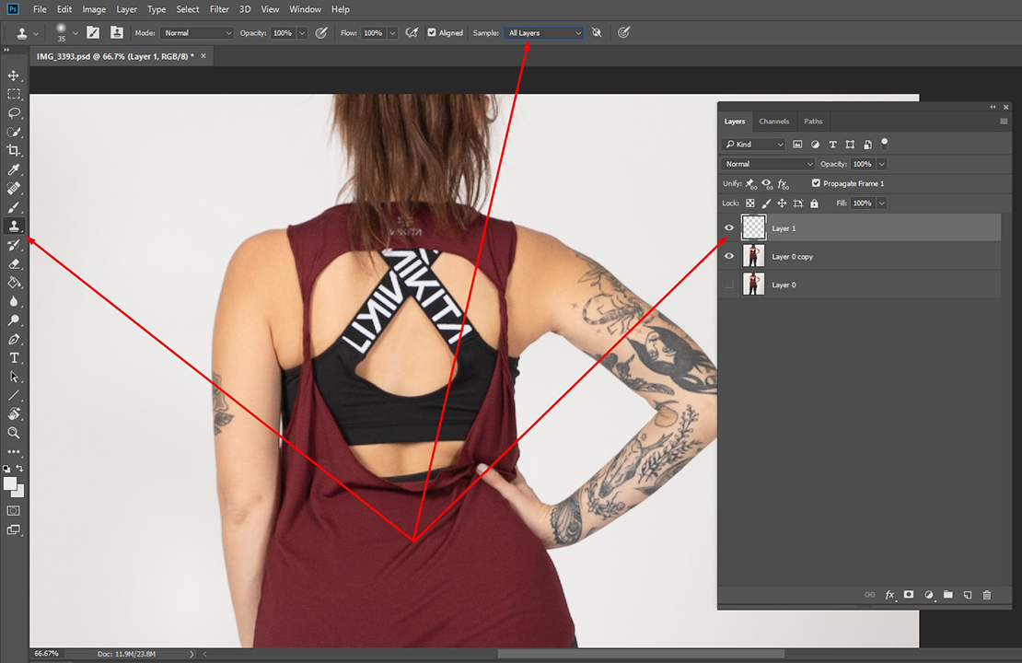Screen dimensions: 1022x663
Task: Delete the selected layer
Action: 987,595
